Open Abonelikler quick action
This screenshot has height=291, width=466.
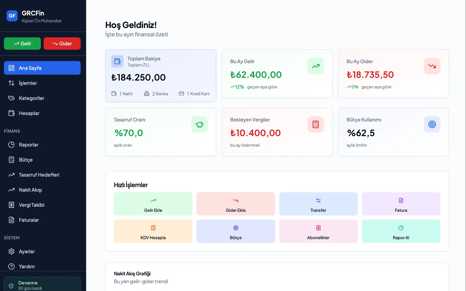318,231
